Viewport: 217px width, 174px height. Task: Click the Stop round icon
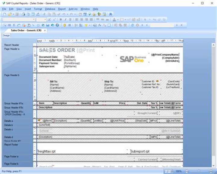[137, 25]
